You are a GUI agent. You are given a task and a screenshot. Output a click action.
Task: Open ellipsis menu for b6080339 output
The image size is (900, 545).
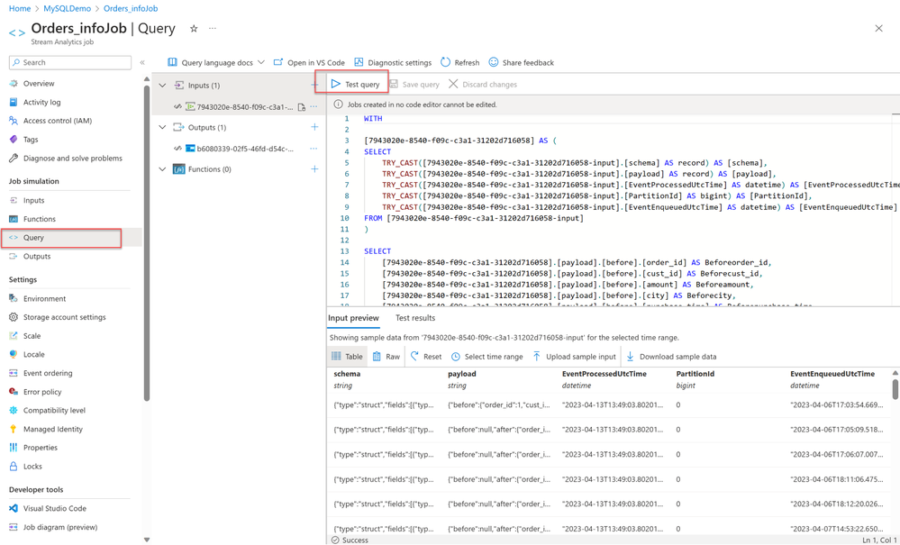click(314, 149)
